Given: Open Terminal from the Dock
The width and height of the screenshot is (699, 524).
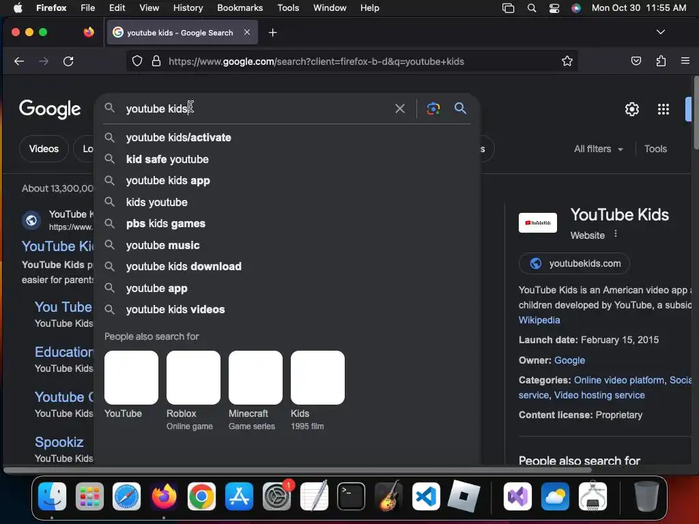Looking at the screenshot, I should (351, 496).
